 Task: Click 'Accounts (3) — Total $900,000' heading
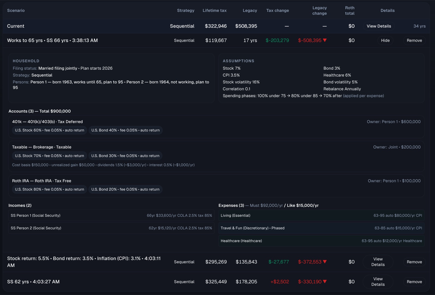click(x=39, y=111)
